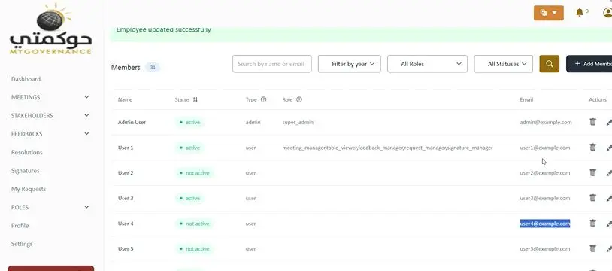
Task: Open Signatures in the sidebar
Action: 25,170
